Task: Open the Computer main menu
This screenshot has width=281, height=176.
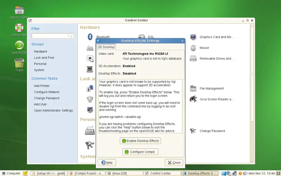Action: tap(11, 173)
